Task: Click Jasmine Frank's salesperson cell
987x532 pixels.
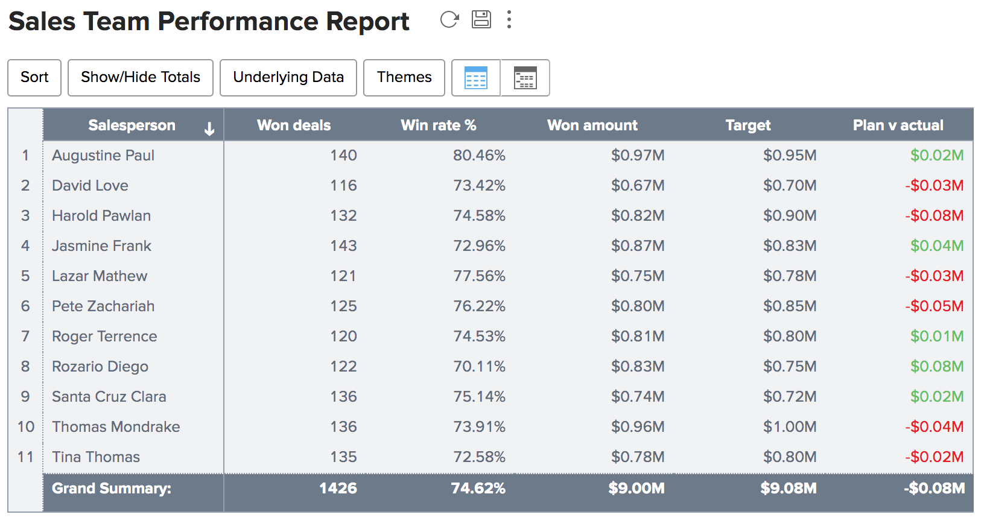Action: coord(101,246)
